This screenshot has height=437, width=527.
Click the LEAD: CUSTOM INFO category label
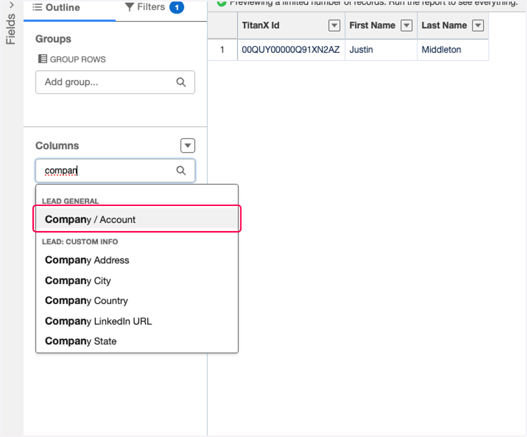[x=80, y=242]
